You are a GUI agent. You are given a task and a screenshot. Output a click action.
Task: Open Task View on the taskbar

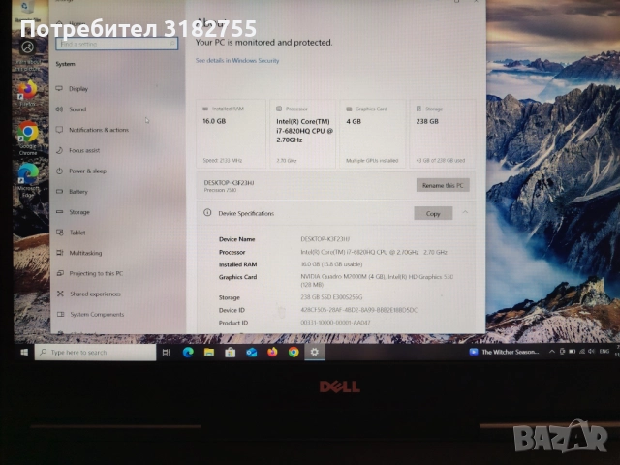166,352
